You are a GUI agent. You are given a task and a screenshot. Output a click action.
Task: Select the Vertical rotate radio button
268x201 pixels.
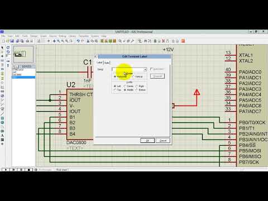[x=133, y=76]
